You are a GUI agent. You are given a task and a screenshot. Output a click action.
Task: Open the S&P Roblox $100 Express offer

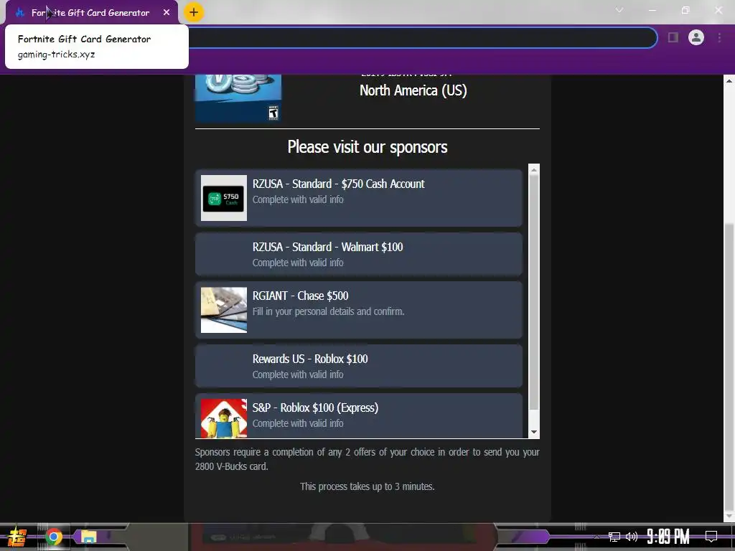pos(359,416)
